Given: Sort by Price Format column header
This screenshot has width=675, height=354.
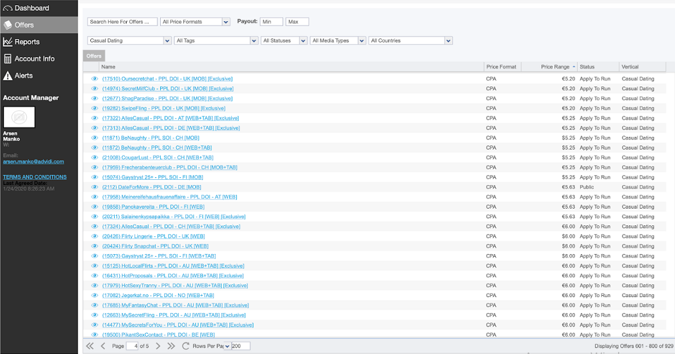Looking at the screenshot, I should coord(502,67).
